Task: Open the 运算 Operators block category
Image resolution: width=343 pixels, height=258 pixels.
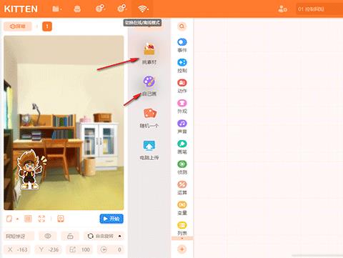Action: [182, 188]
